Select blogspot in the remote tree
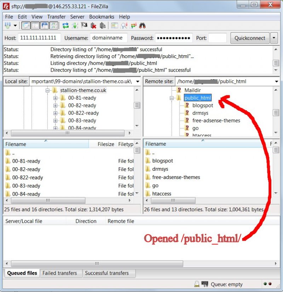The image size is (283, 292). coord(202,105)
